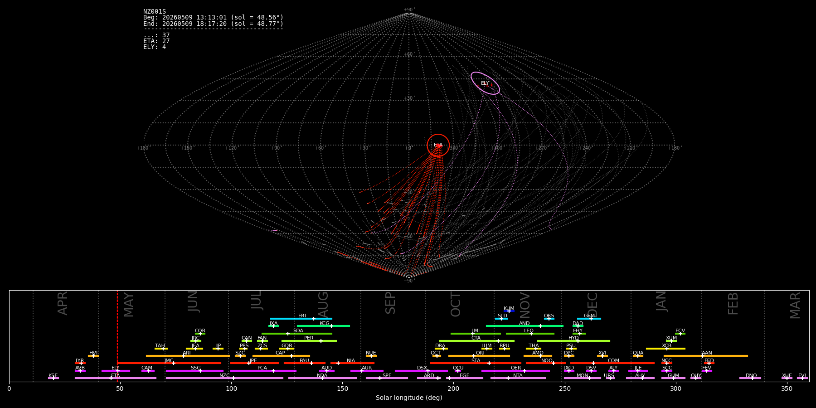Click the NZ001S station title text
The height and width of the screenshot is (408, 816).
pos(155,12)
